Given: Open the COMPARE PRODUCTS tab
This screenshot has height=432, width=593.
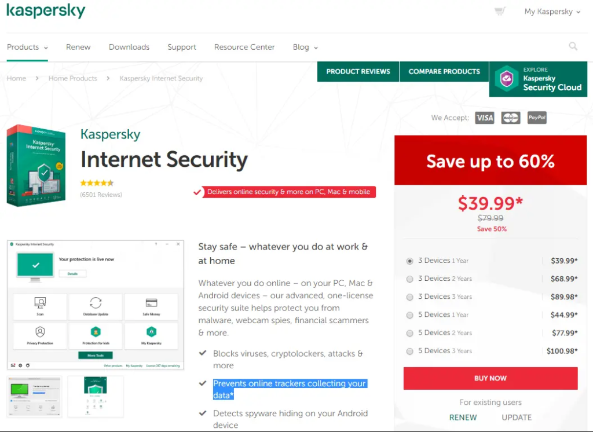Looking at the screenshot, I should [x=444, y=71].
